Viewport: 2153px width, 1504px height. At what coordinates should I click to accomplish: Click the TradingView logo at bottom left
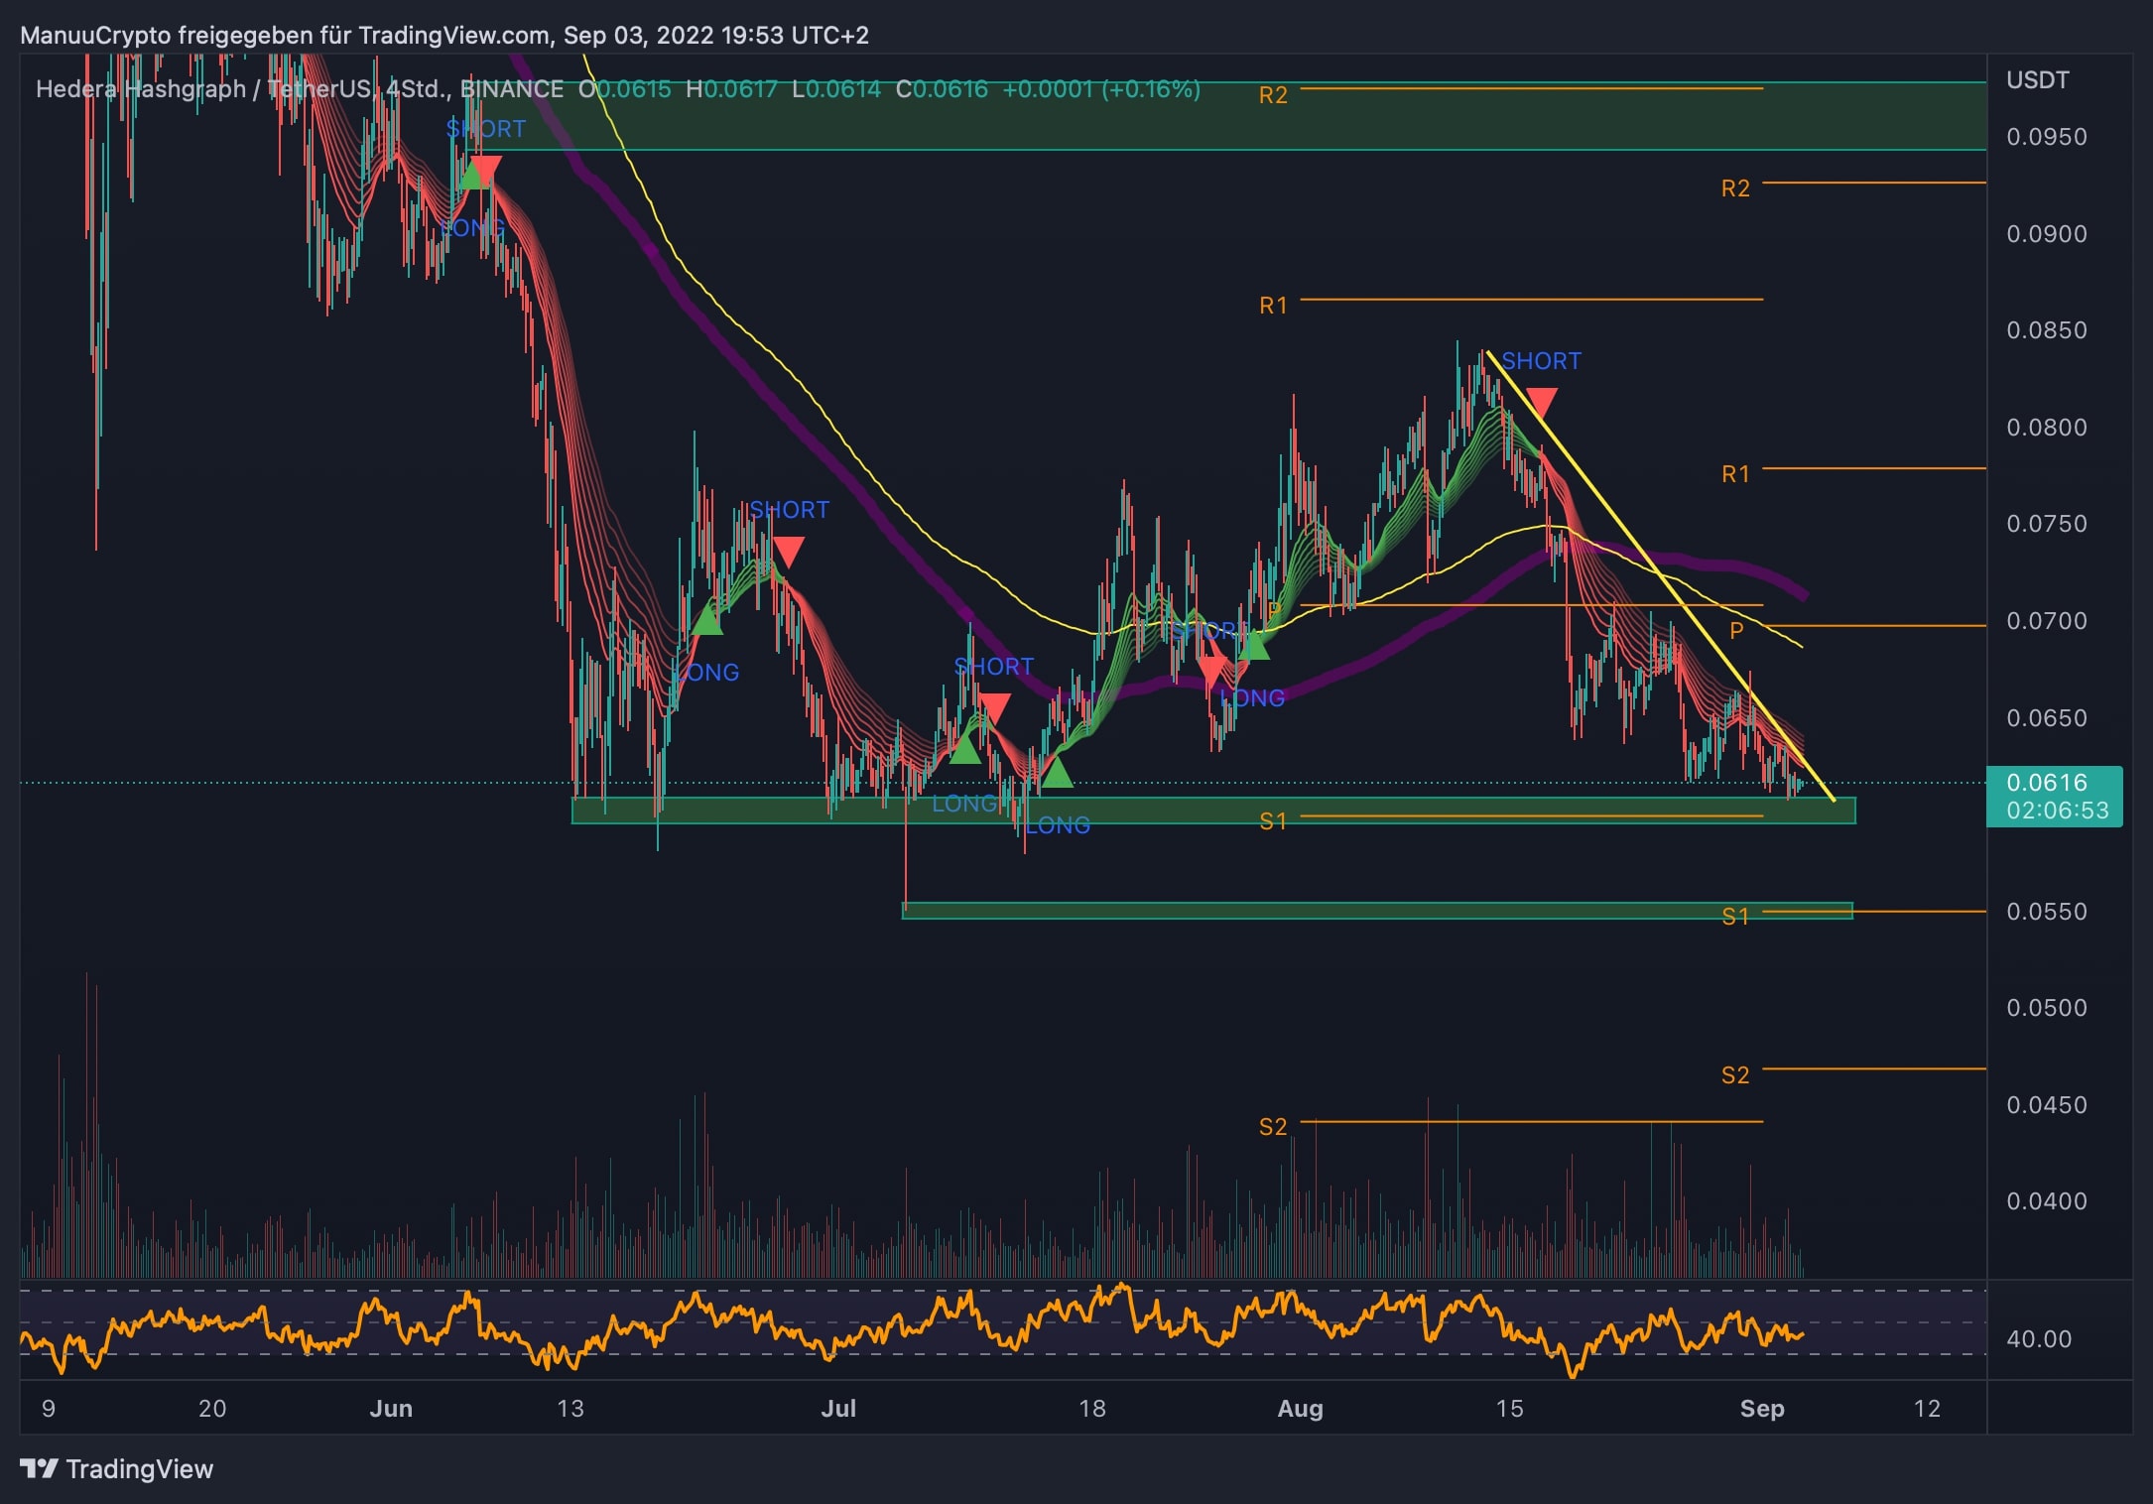tap(117, 1469)
